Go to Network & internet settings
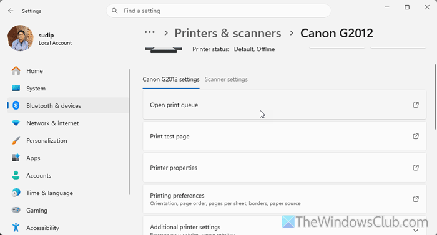The image size is (437, 235). [x=68, y=123]
